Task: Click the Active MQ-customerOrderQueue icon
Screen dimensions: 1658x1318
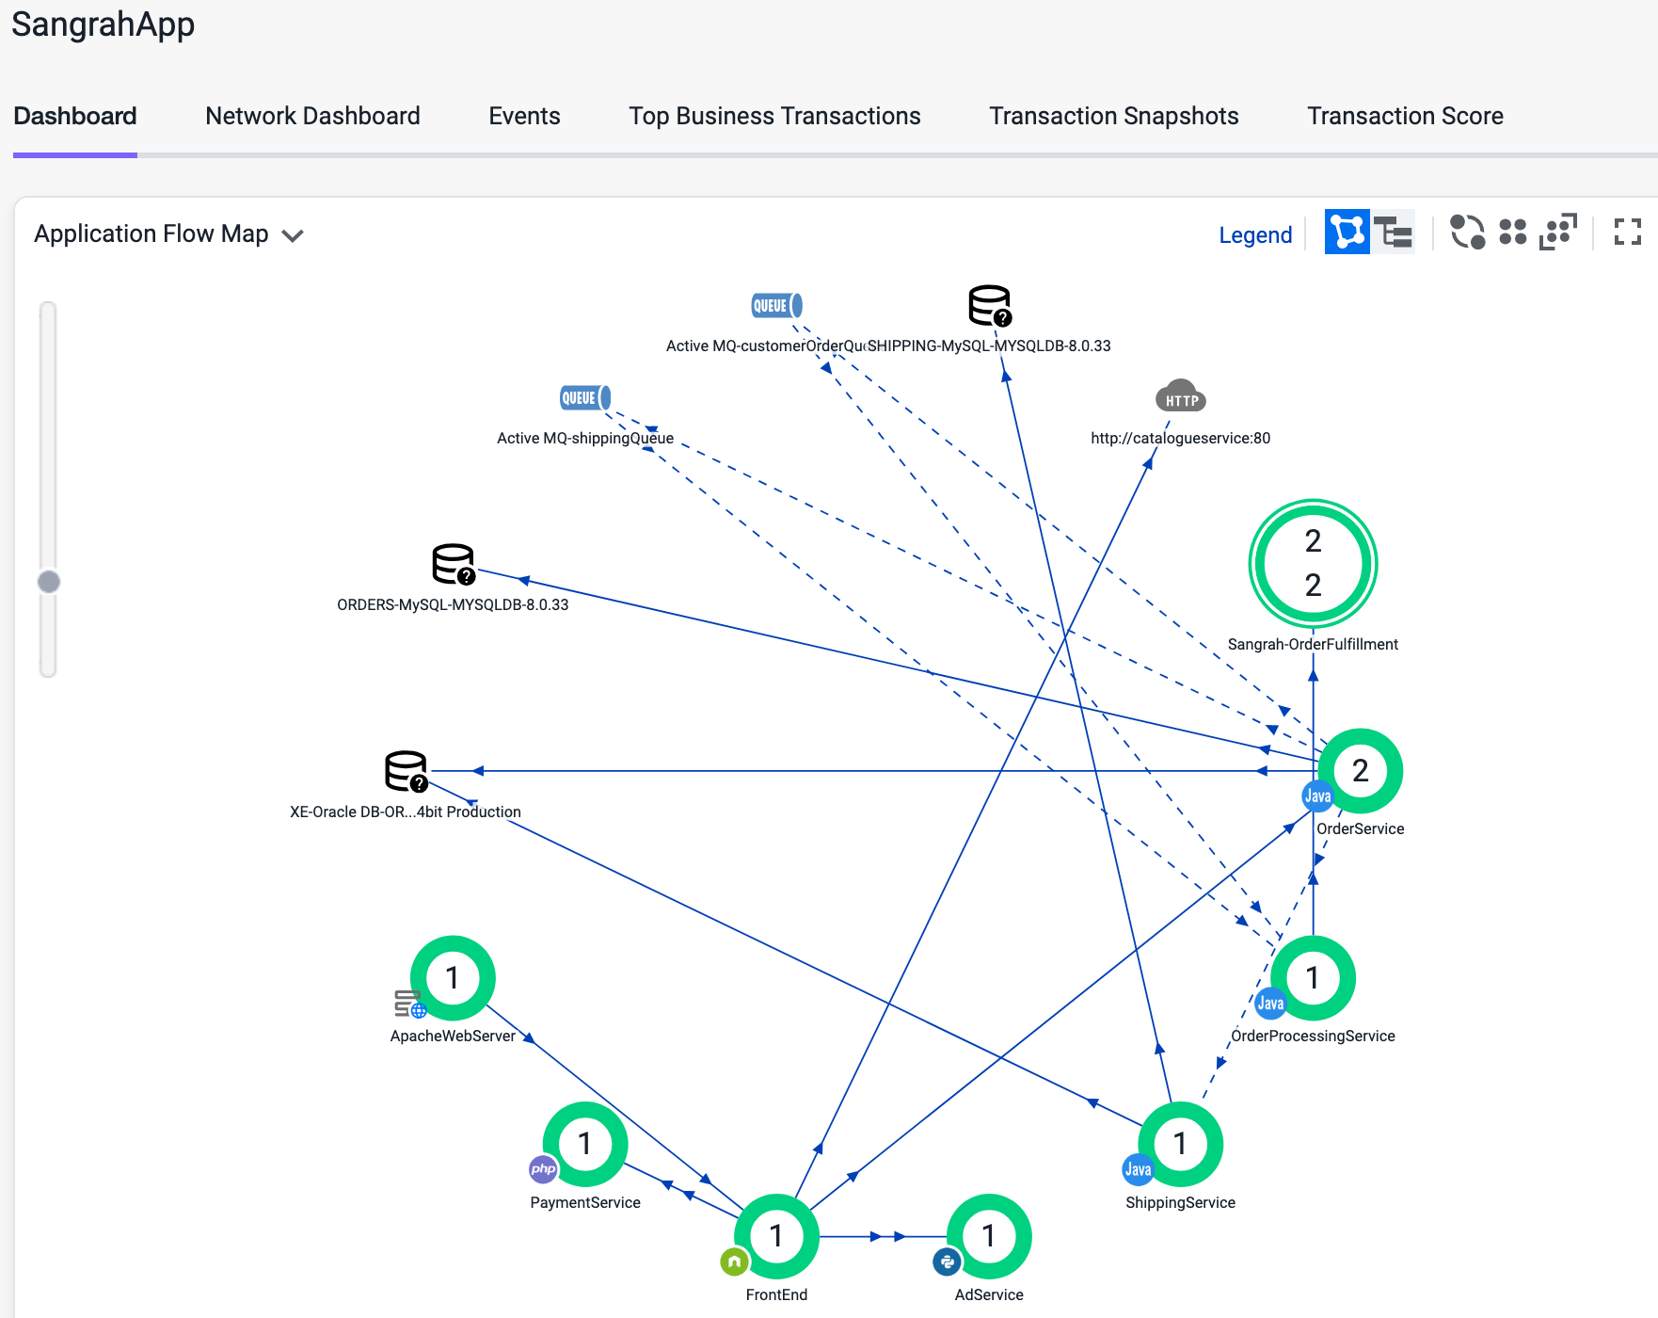Action: pos(776,305)
